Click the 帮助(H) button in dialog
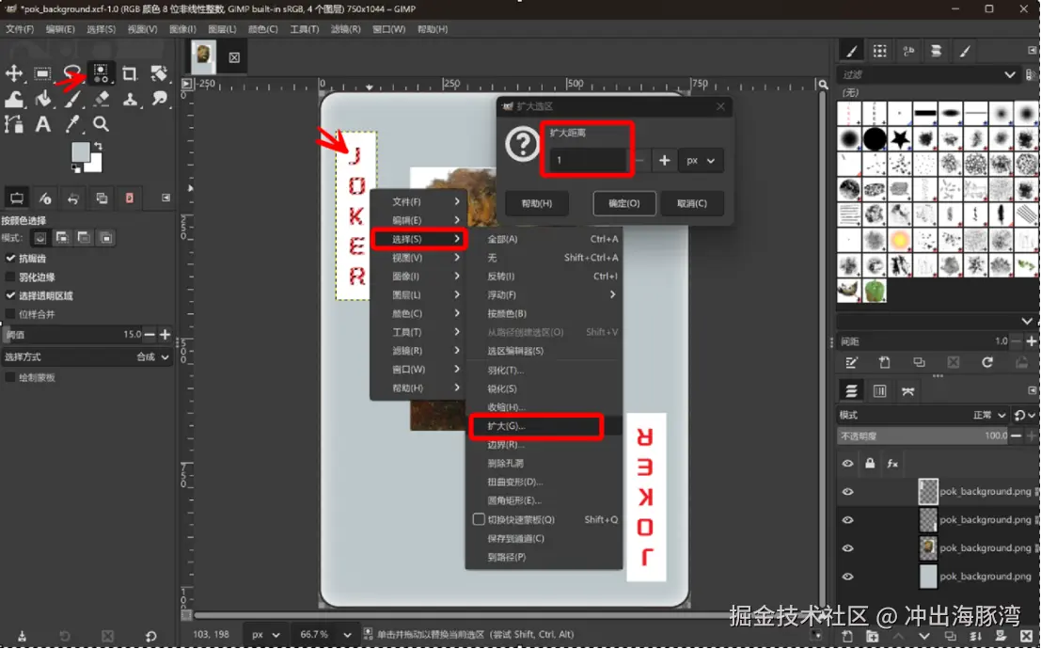1041x649 pixels. tap(536, 203)
